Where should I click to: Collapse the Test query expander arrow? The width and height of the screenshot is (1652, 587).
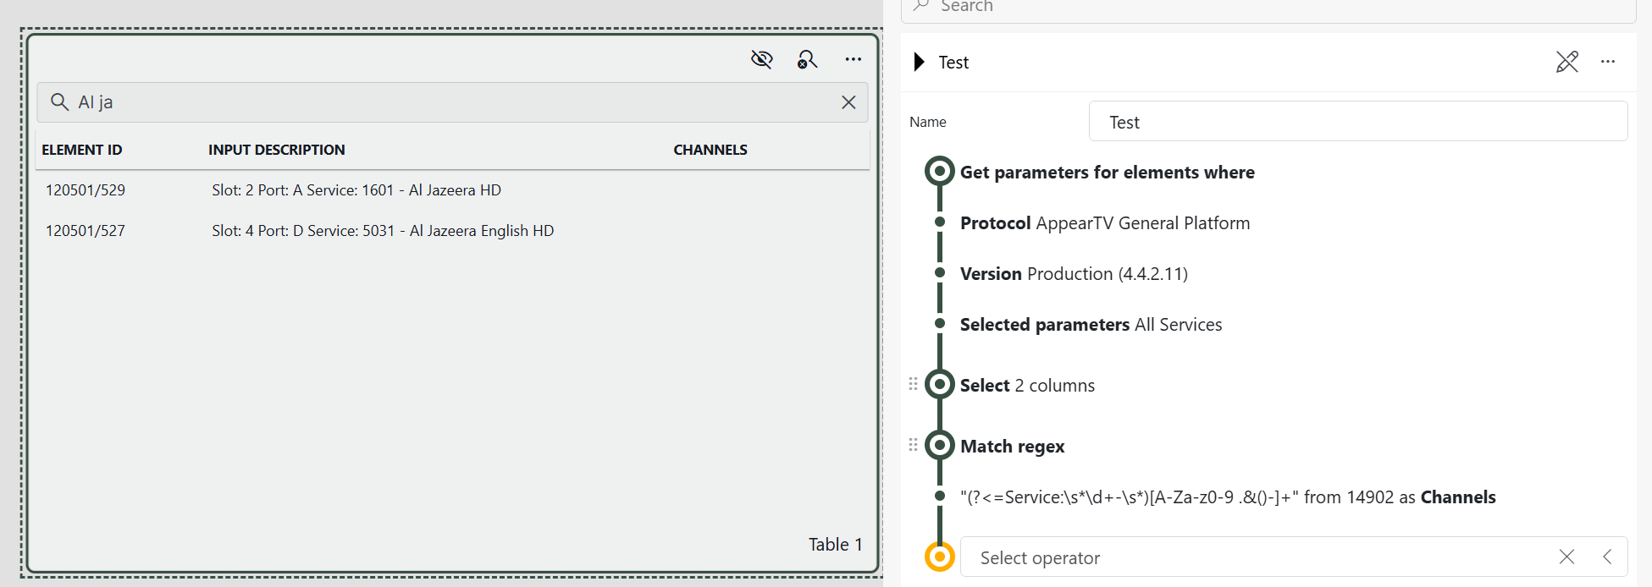click(919, 63)
